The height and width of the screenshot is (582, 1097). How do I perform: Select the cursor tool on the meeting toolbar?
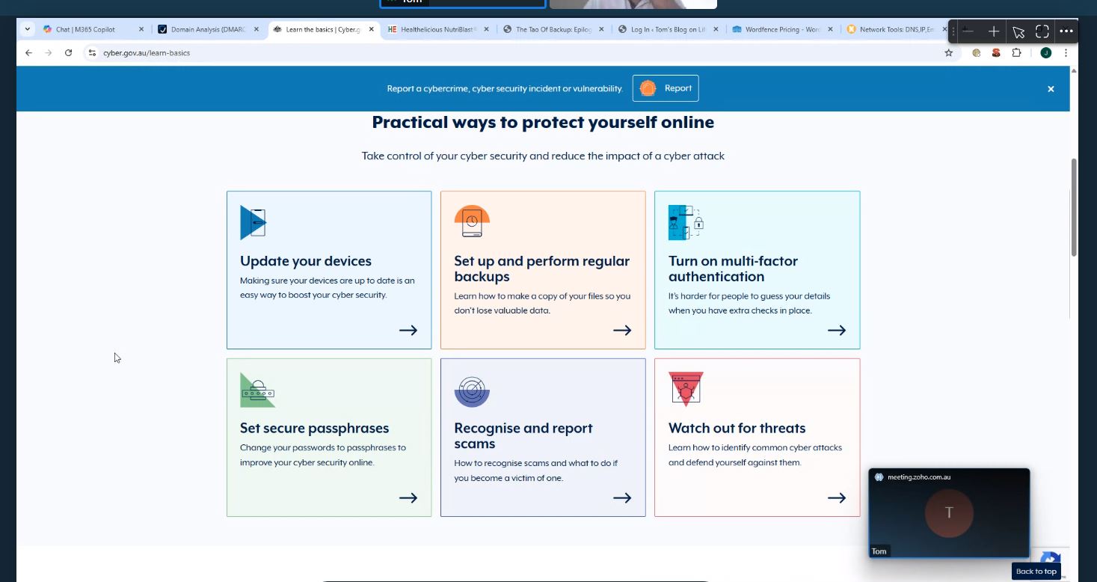pyautogui.click(x=1018, y=31)
